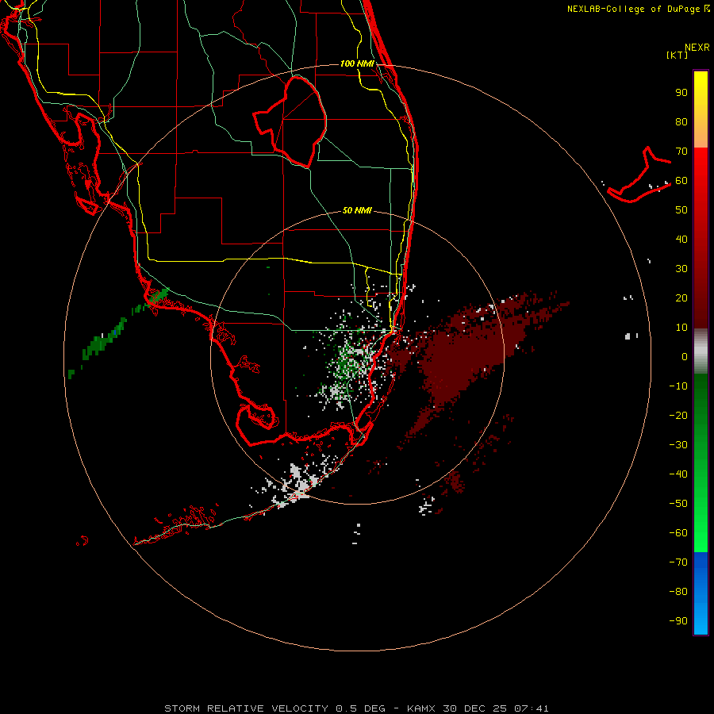Click the NEXR label above the color scale

697,48
